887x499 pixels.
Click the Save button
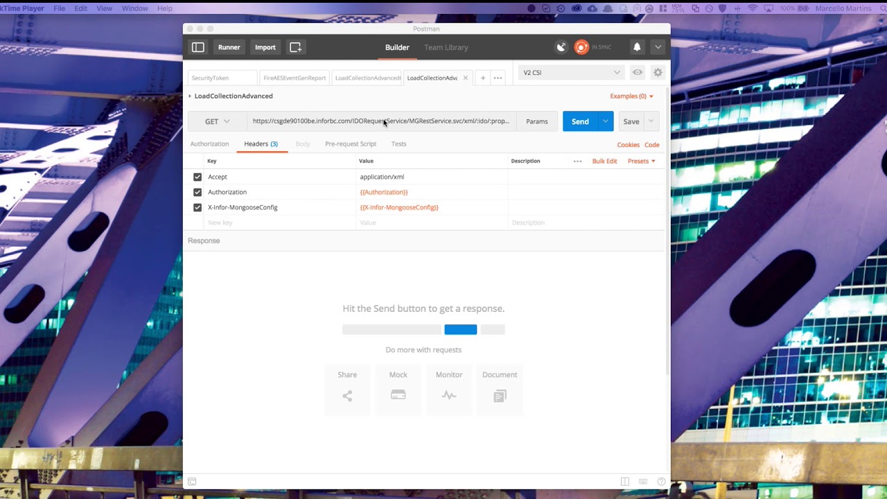pyautogui.click(x=631, y=121)
